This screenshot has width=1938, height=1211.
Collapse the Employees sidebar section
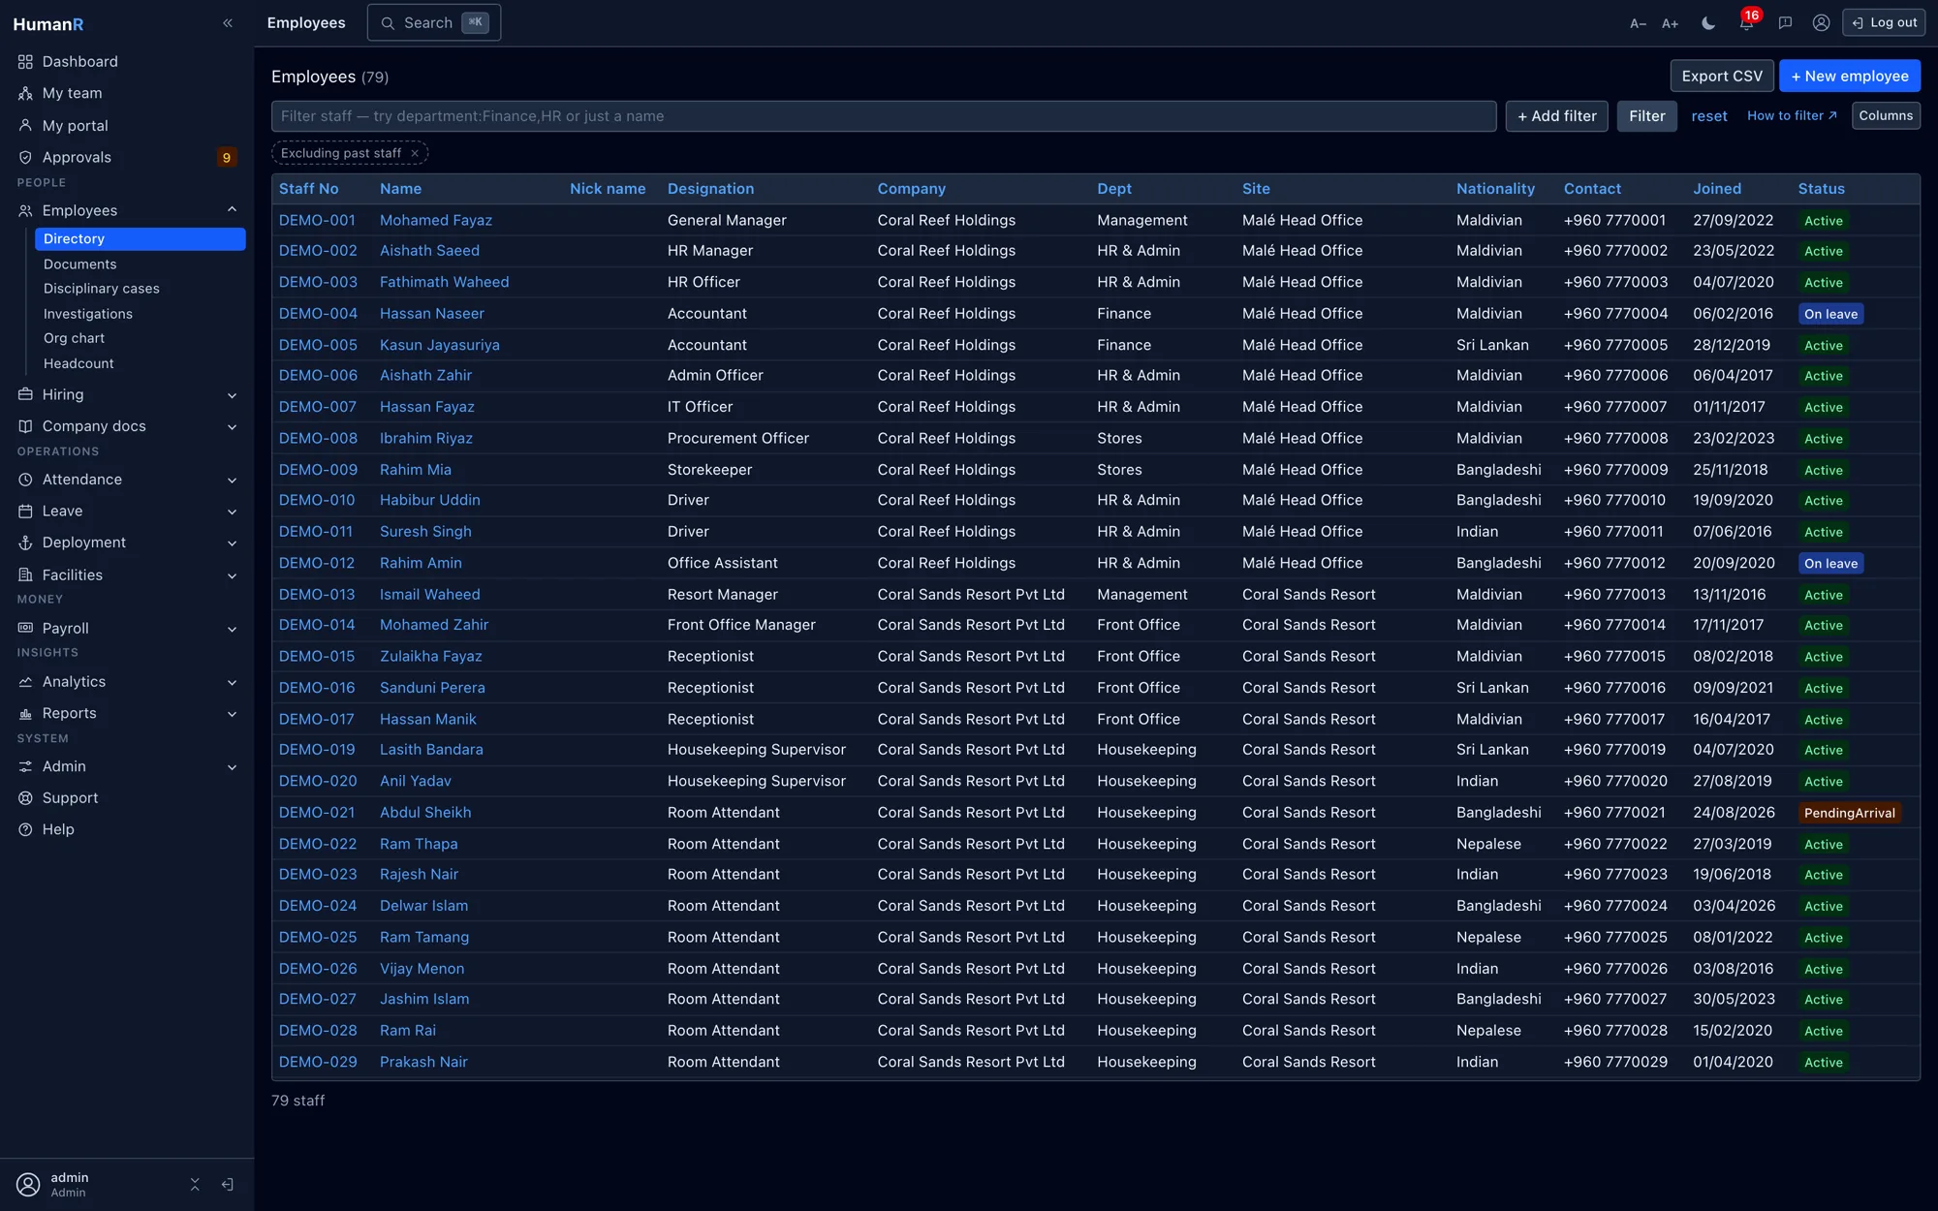[232, 210]
